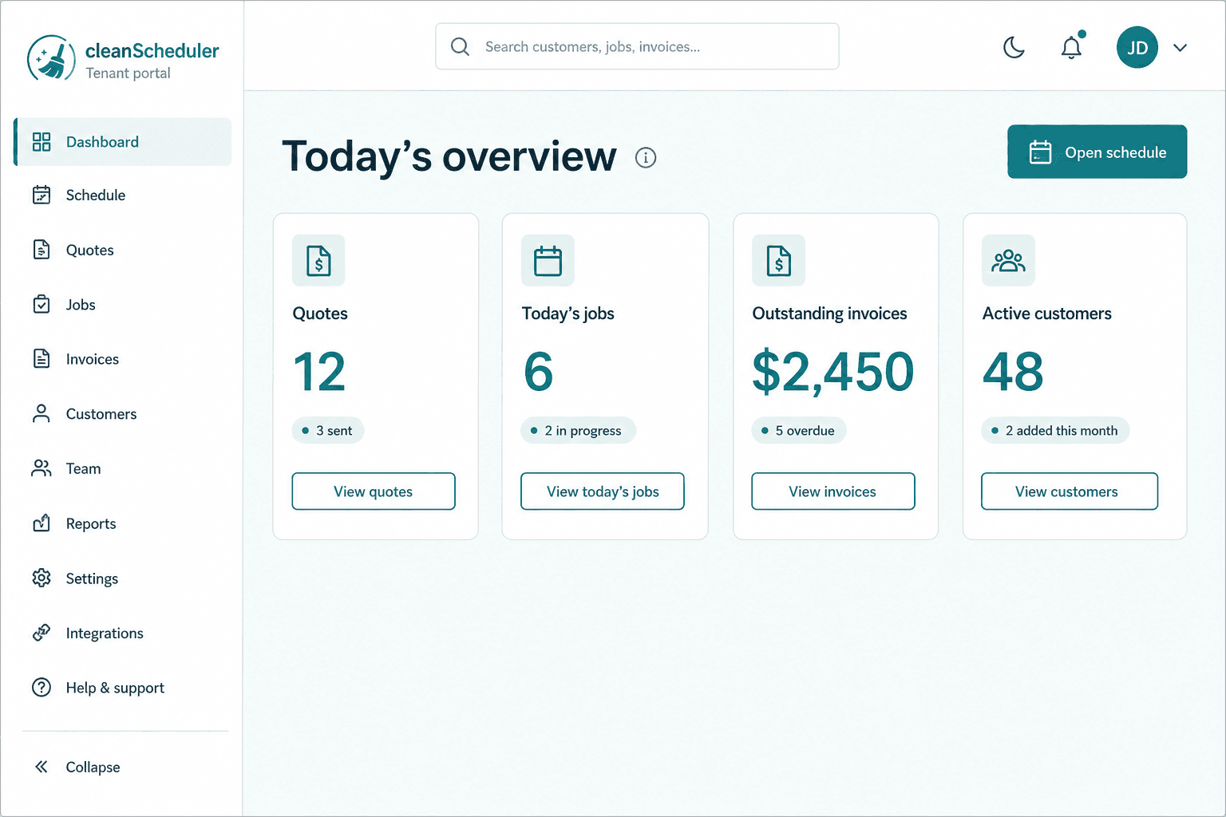Click the 2 in progress status pill

click(578, 430)
